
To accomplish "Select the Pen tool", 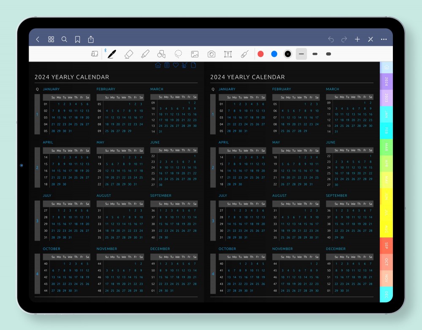I will pos(112,54).
